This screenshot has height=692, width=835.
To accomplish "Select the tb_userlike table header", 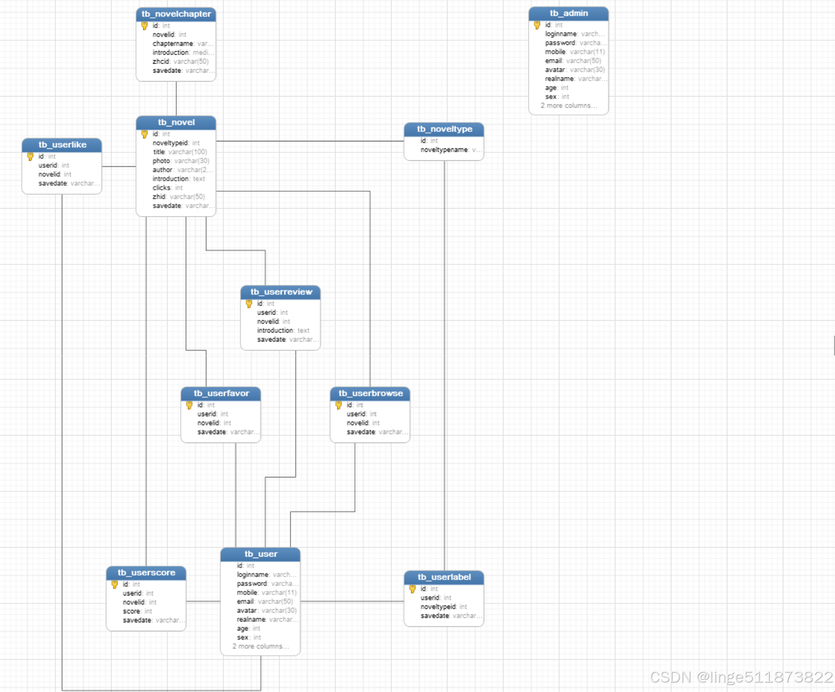I will tap(62, 145).
